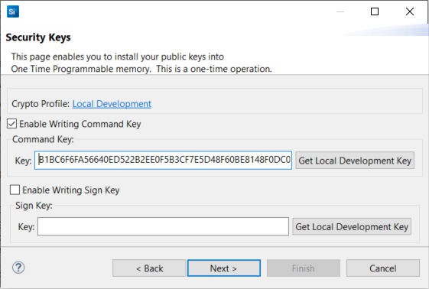Open the Local Development crypto profile link
This screenshot has width=429, height=289.
[x=112, y=104]
